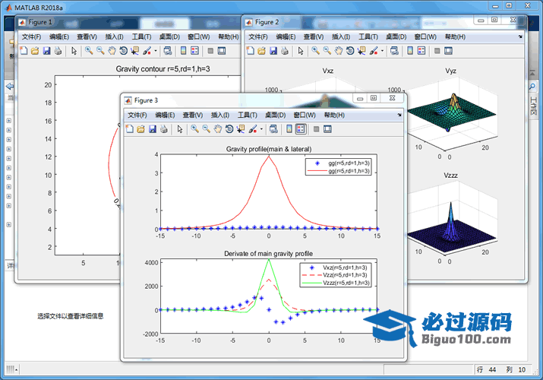The width and height of the screenshot is (543, 380).
Task: Toggle Insert Colorbar in Figure 2
Action: pos(410,51)
